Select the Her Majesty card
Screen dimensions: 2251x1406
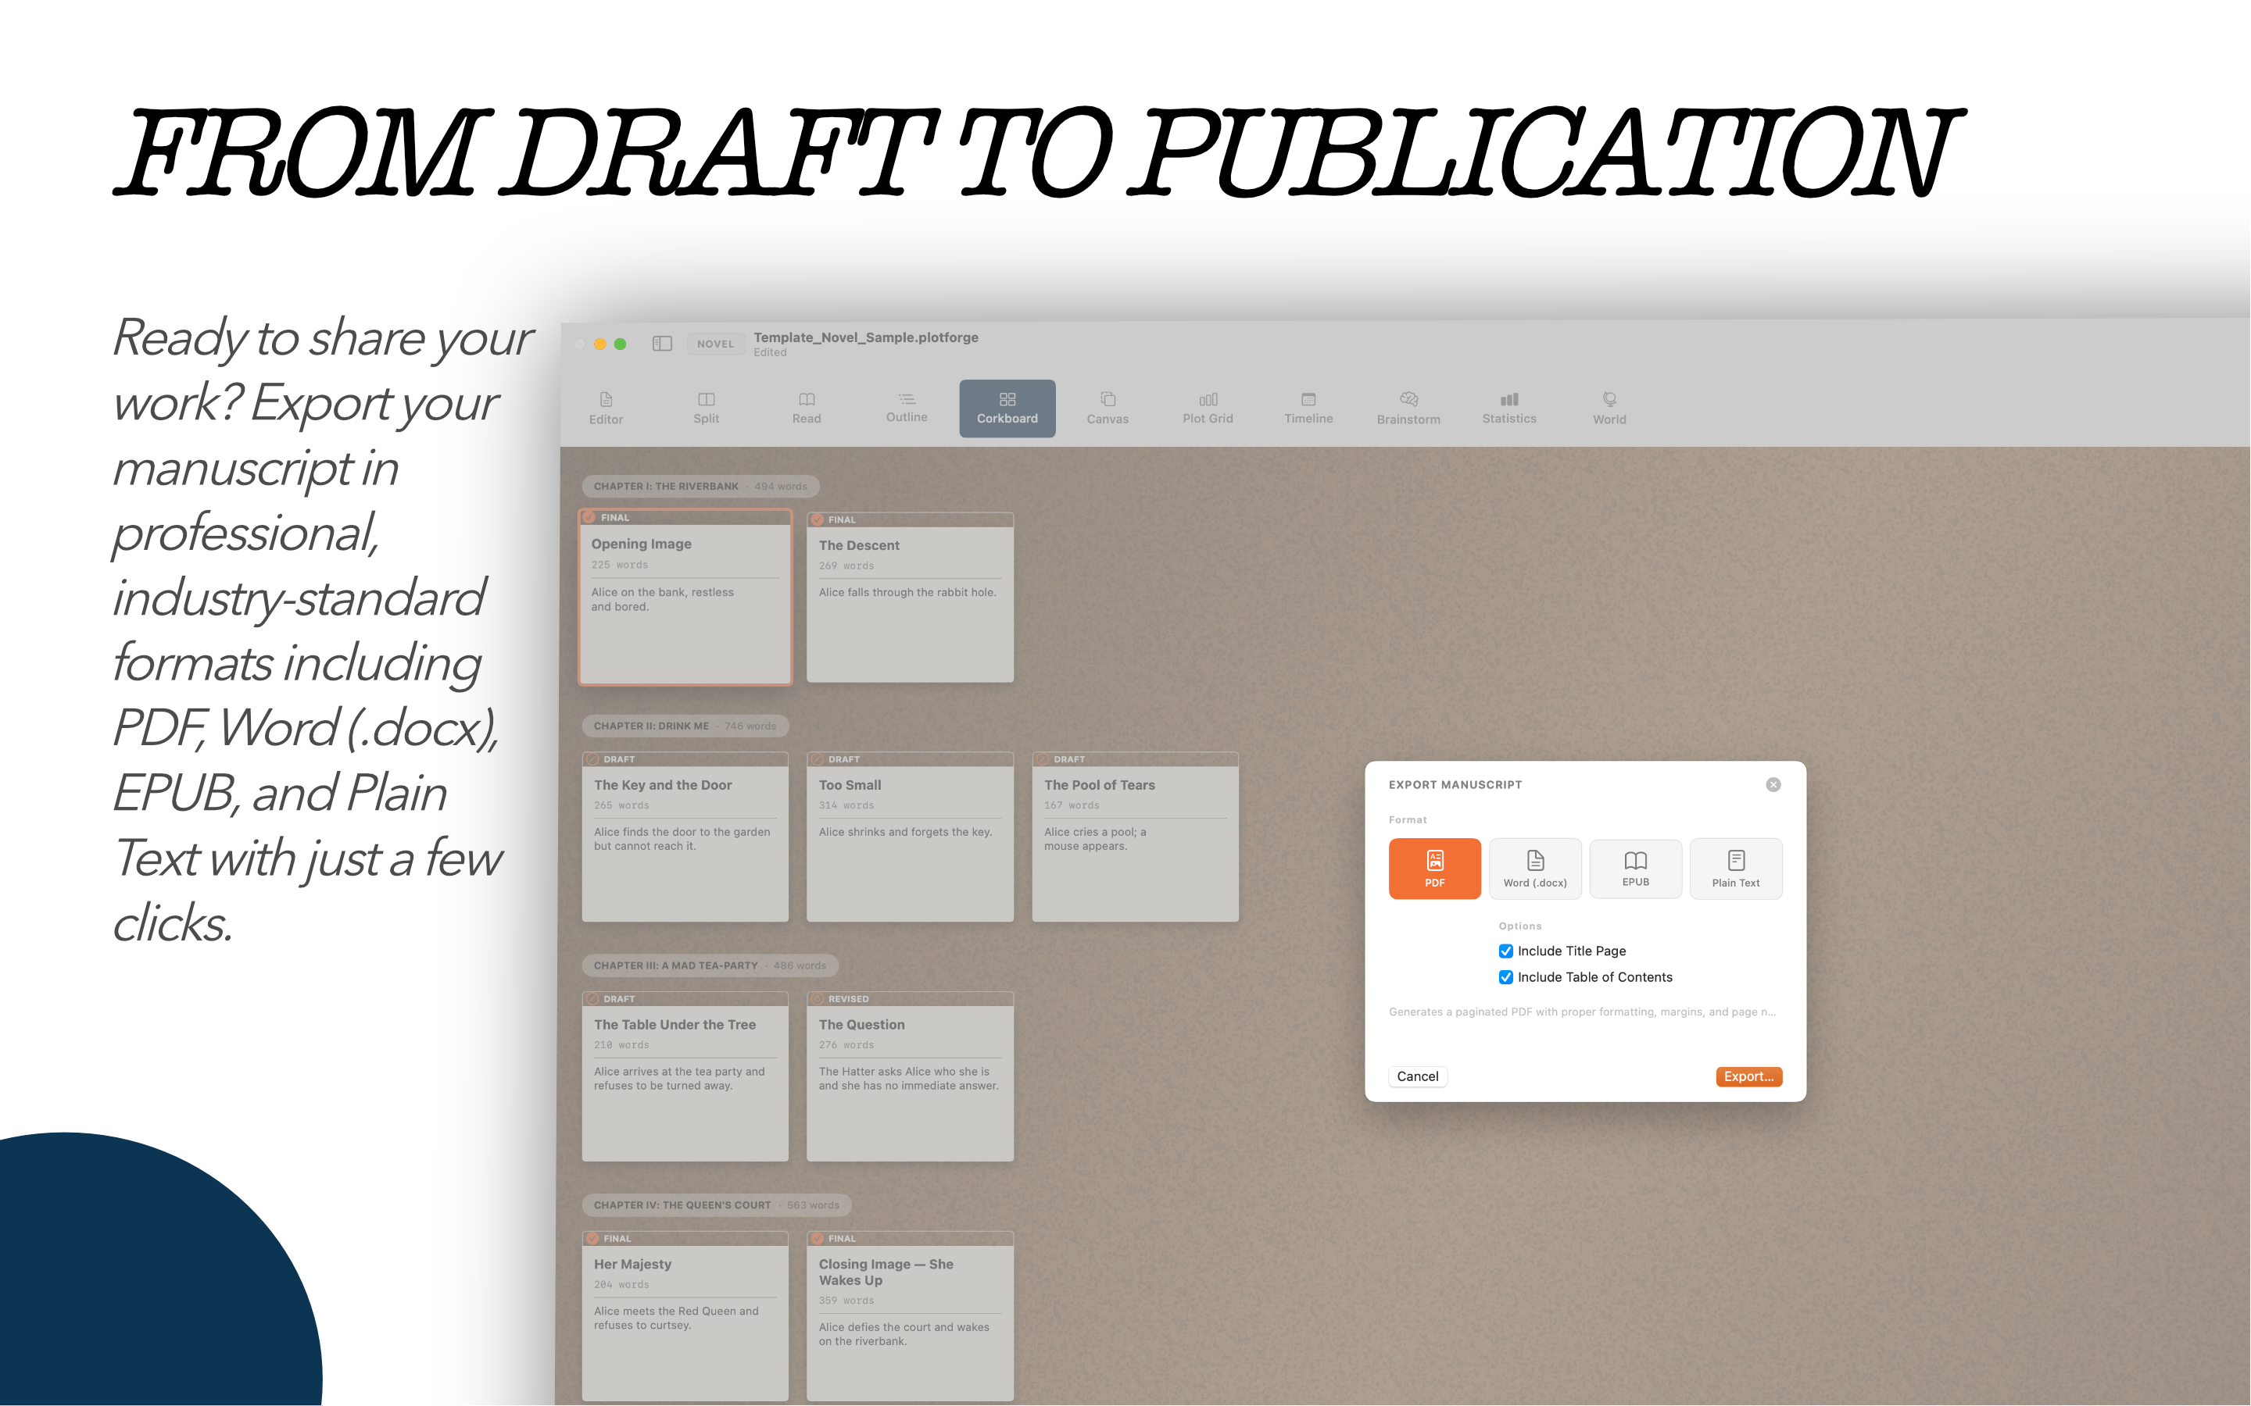pyautogui.click(x=685, y=1316)
